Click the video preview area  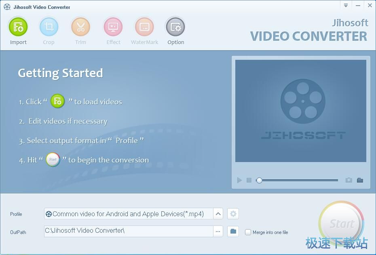(301, 111)
